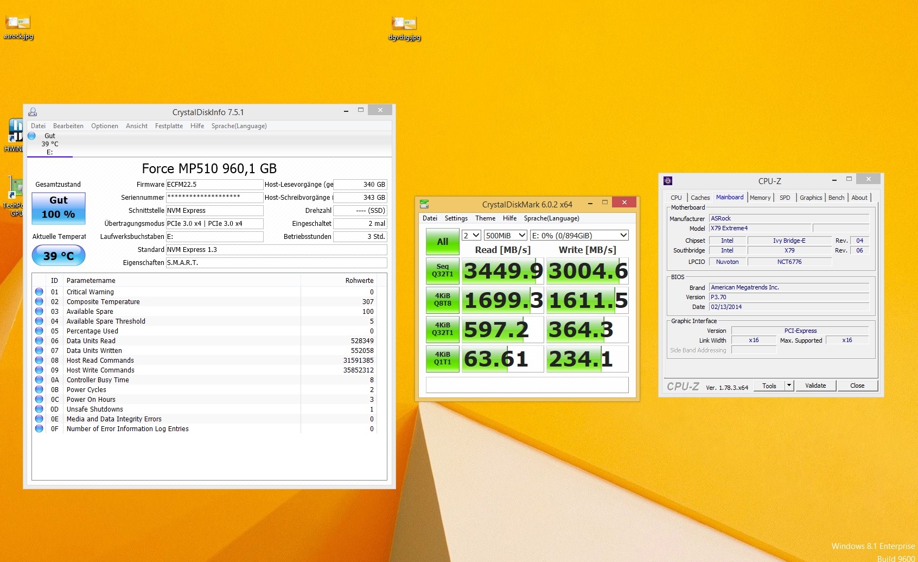Click the 39 °C temperature button
The image size is (918, 562).
[59, 255]
